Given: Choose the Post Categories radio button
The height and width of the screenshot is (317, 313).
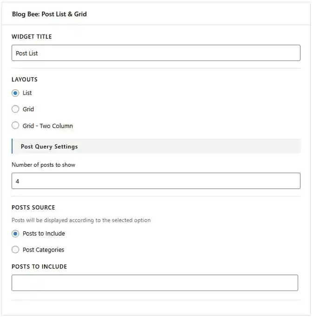Looking at the screenshot, I should coord(15,250).
